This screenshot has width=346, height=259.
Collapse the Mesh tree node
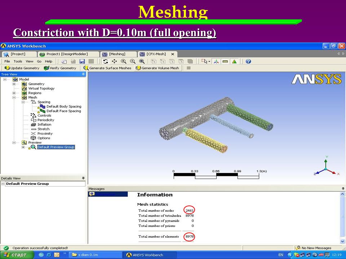point(14,97)
